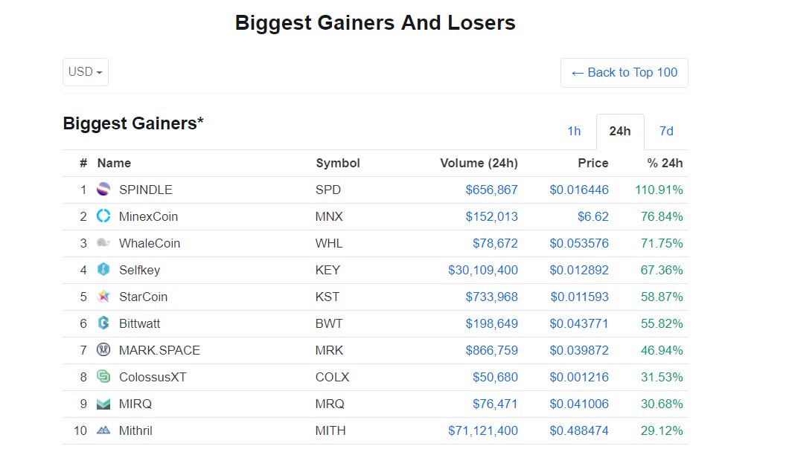Click the MIRQ logo icon
This screenshot has height=449, width=792.
coord(103,404)
